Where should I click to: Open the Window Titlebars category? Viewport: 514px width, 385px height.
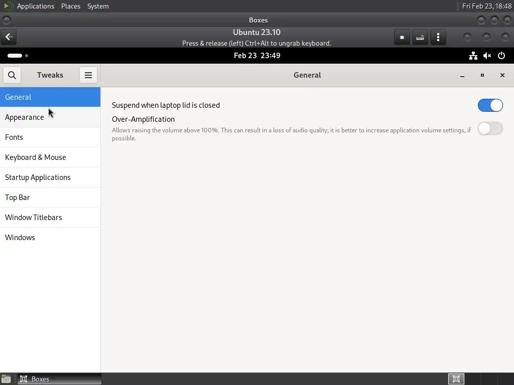(x=50, y=218)
